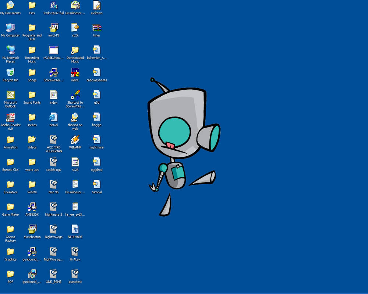Viewport: 368px width, 294px height.
Task: Select the WinMX folder
Action: (x=32, y=187)
